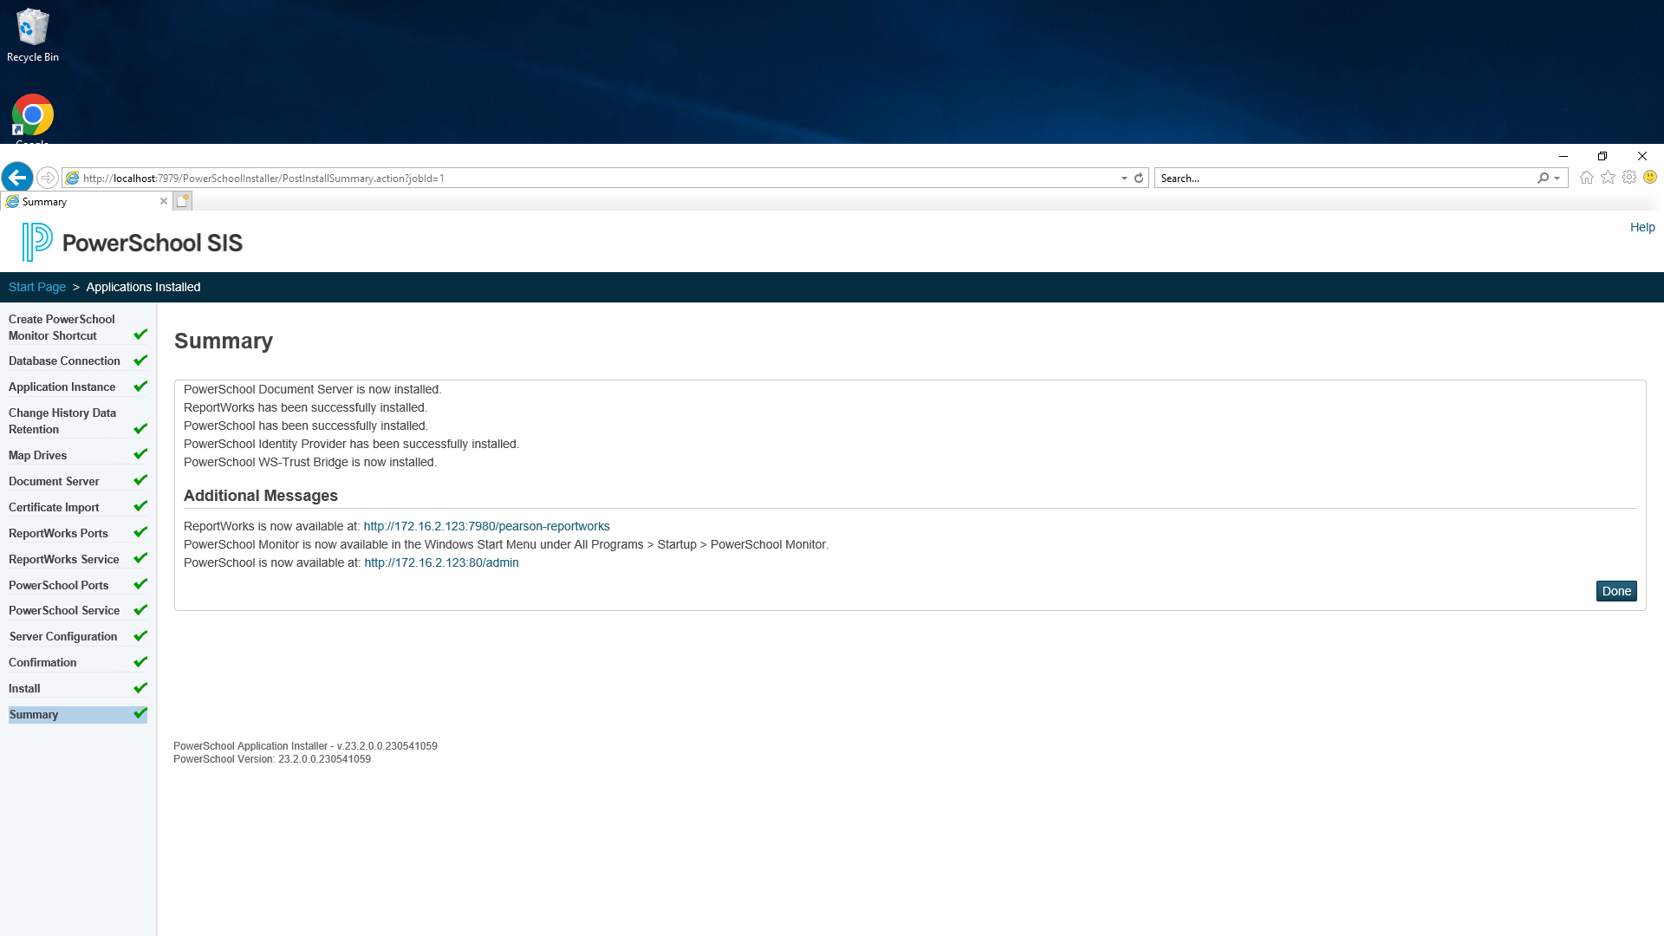Image resolution: width=1664 pixels, height=936 pixels.
Task: Click the checkmark beside Database Connection
Action: (x=140, y=360)
